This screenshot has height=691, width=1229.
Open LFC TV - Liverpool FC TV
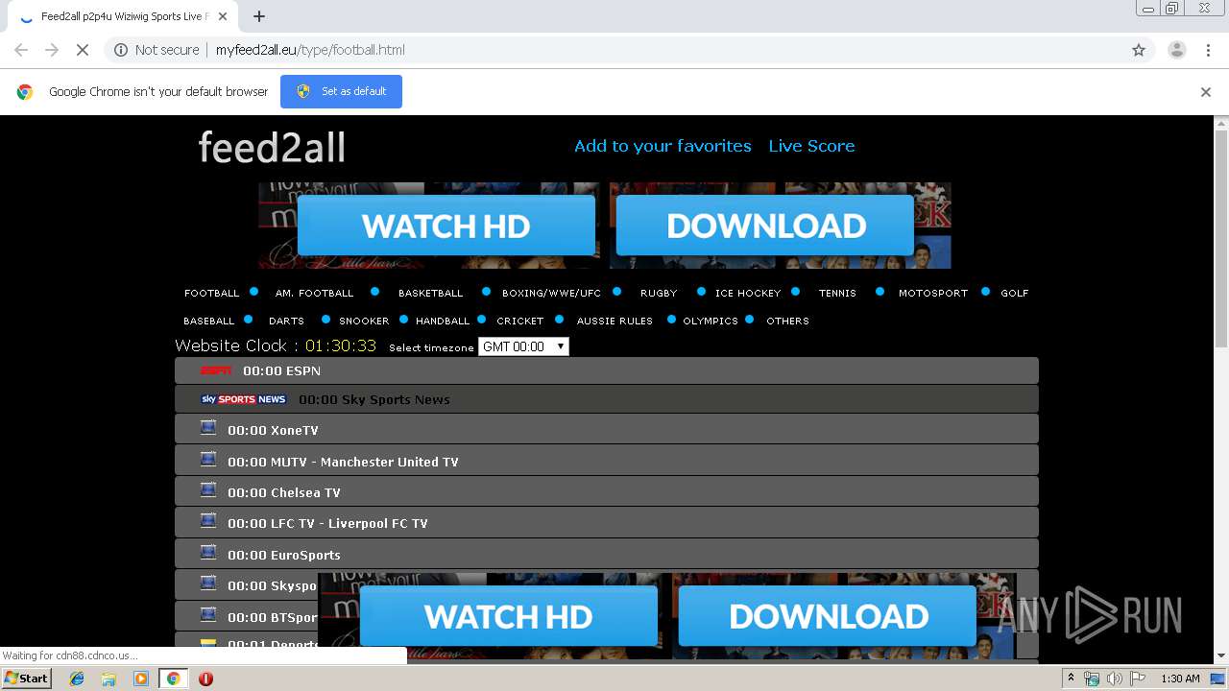coord(607,523)
